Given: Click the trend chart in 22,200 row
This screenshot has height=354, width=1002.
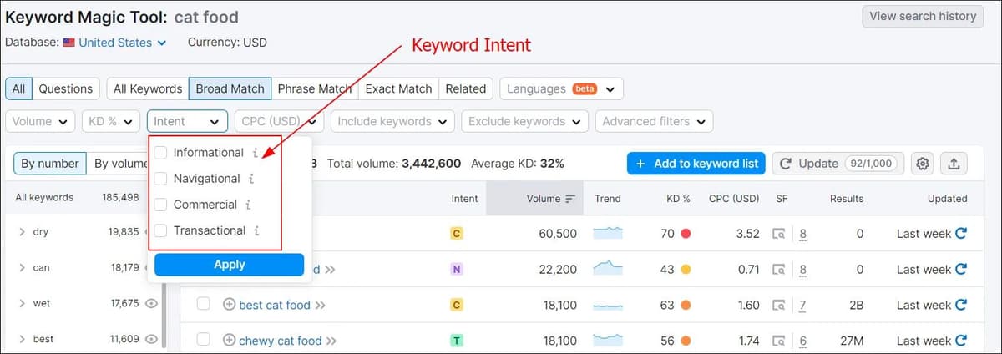Looking at the screenshot, I should (x=608, y=269).
